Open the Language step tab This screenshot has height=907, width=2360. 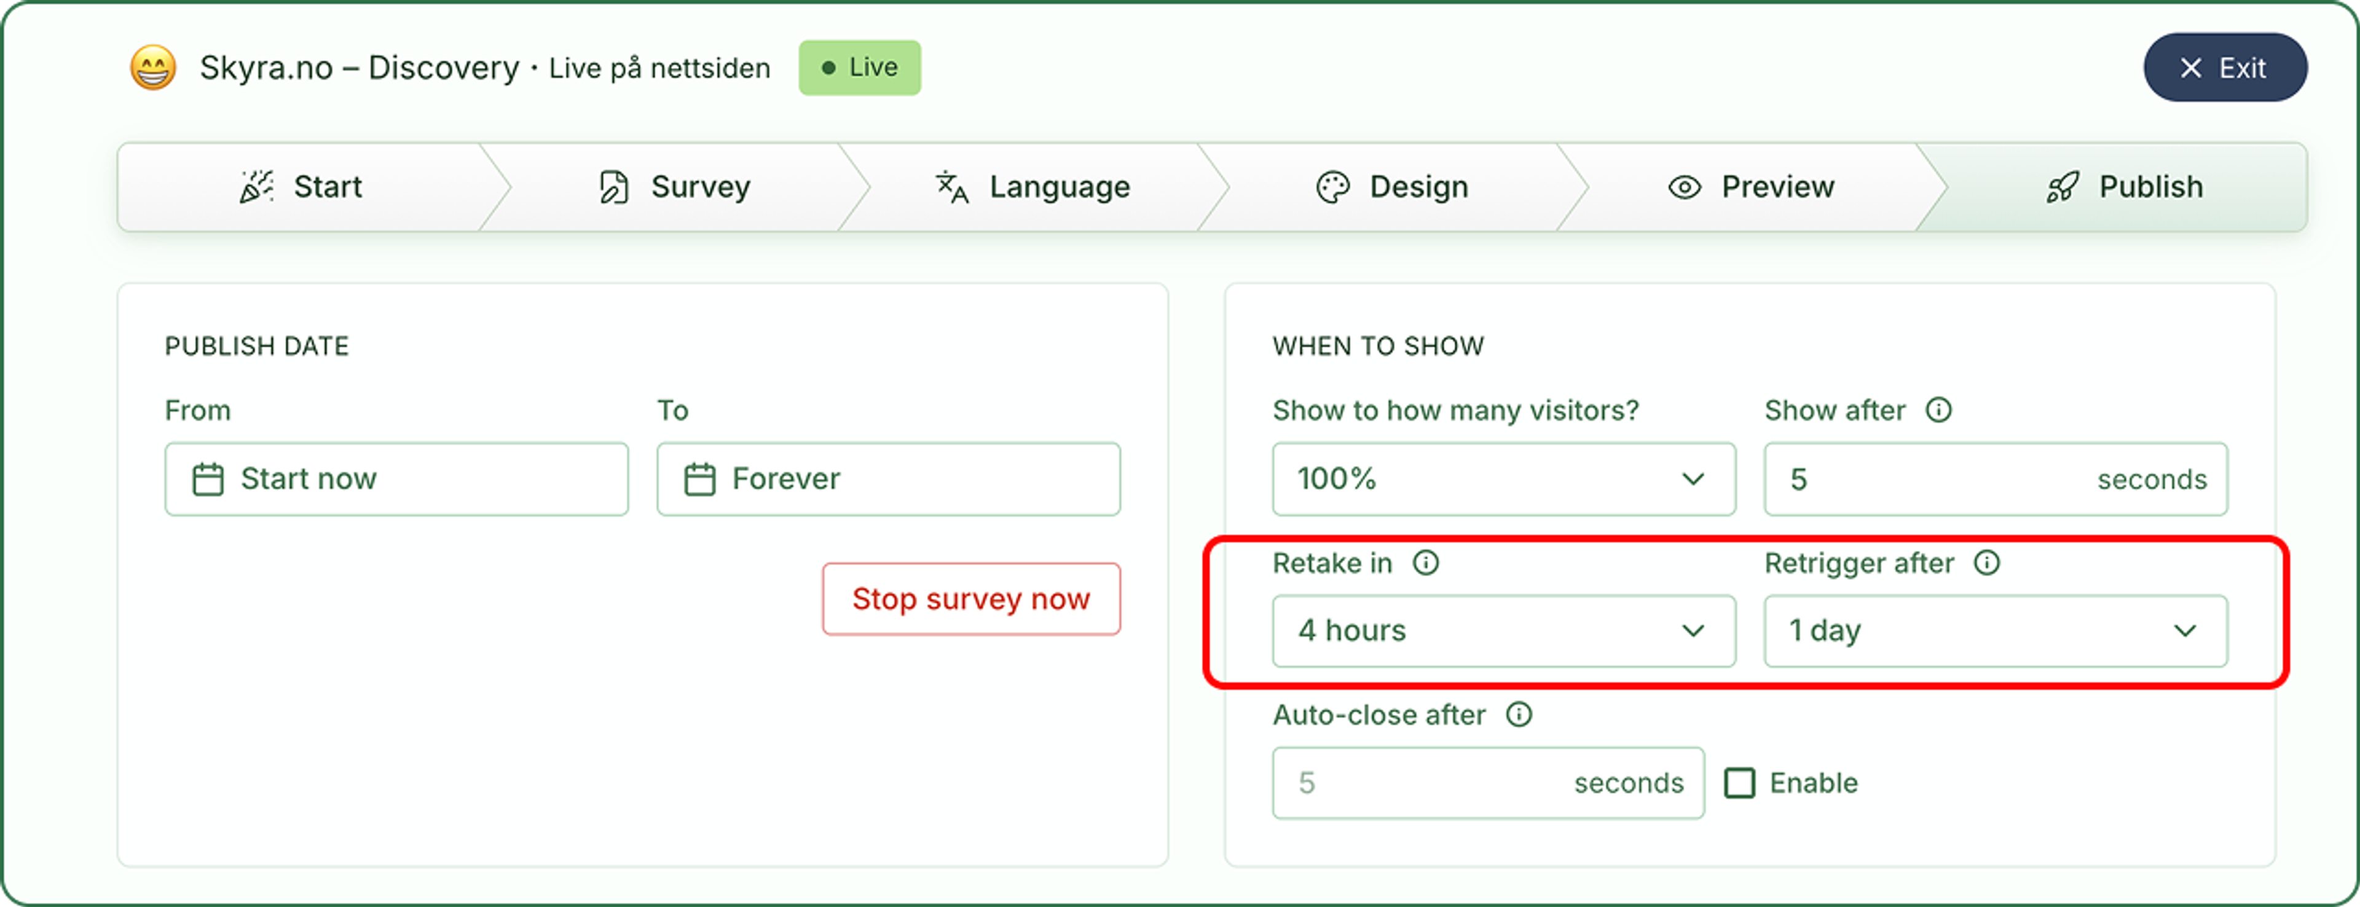tap(1033, 187)
